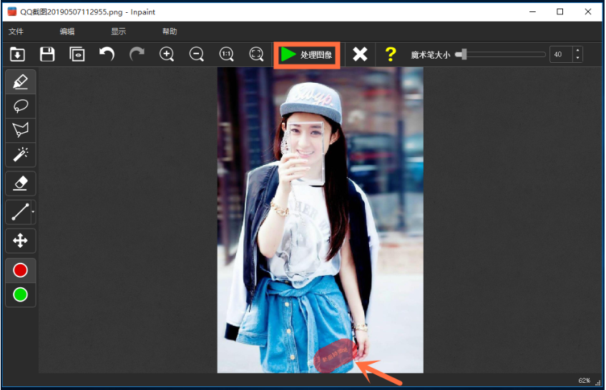Click the open image file icon
The height and width of the screenshot is (390, 606).
coord(17,54)
